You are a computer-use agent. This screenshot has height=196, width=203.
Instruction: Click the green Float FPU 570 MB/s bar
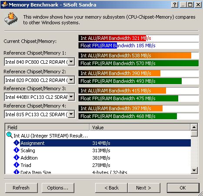click(139, 63)
